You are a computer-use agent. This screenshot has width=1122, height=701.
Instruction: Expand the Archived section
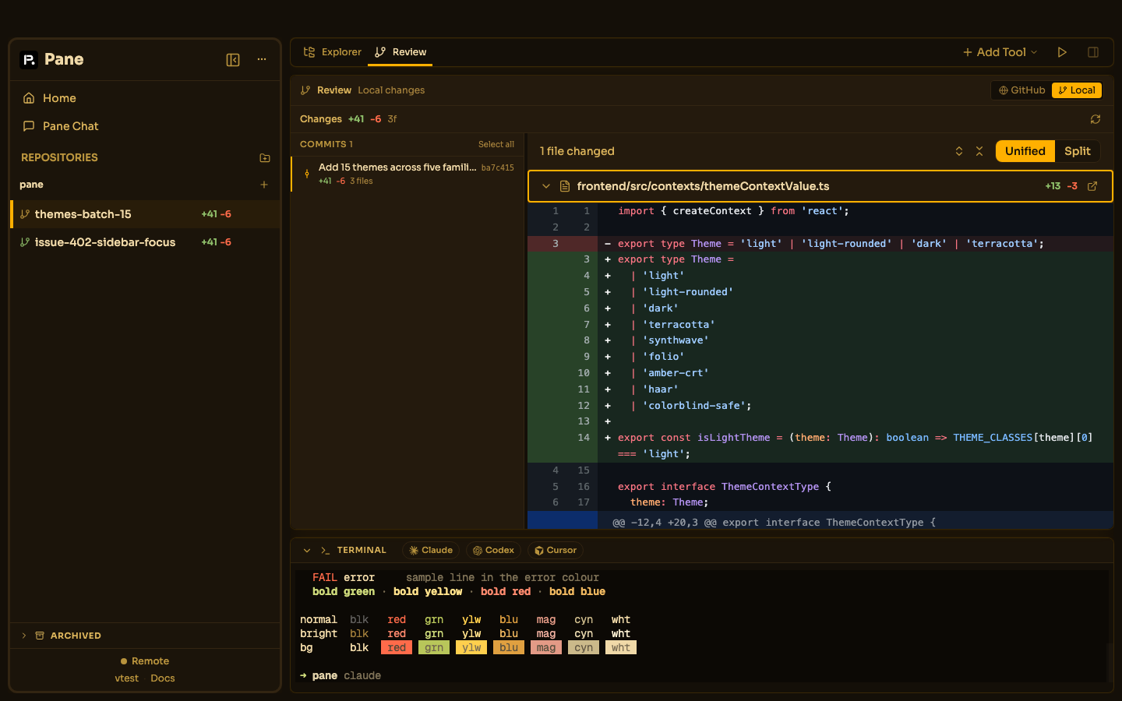[145, 636]
